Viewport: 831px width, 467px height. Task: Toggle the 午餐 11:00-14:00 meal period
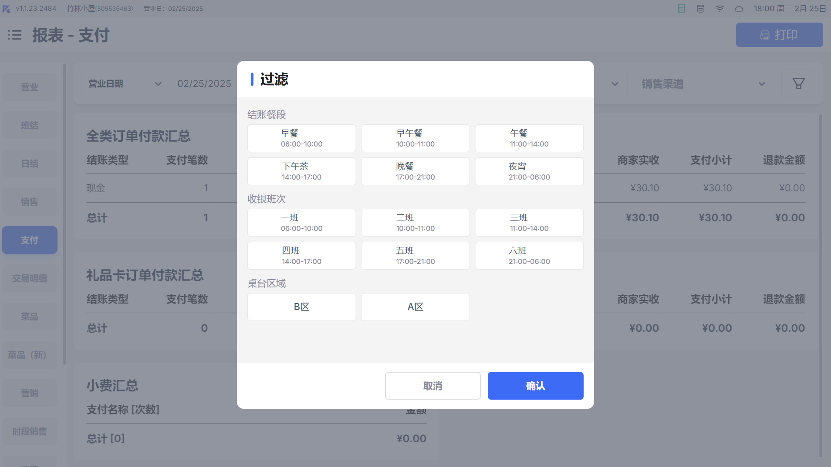529,138
